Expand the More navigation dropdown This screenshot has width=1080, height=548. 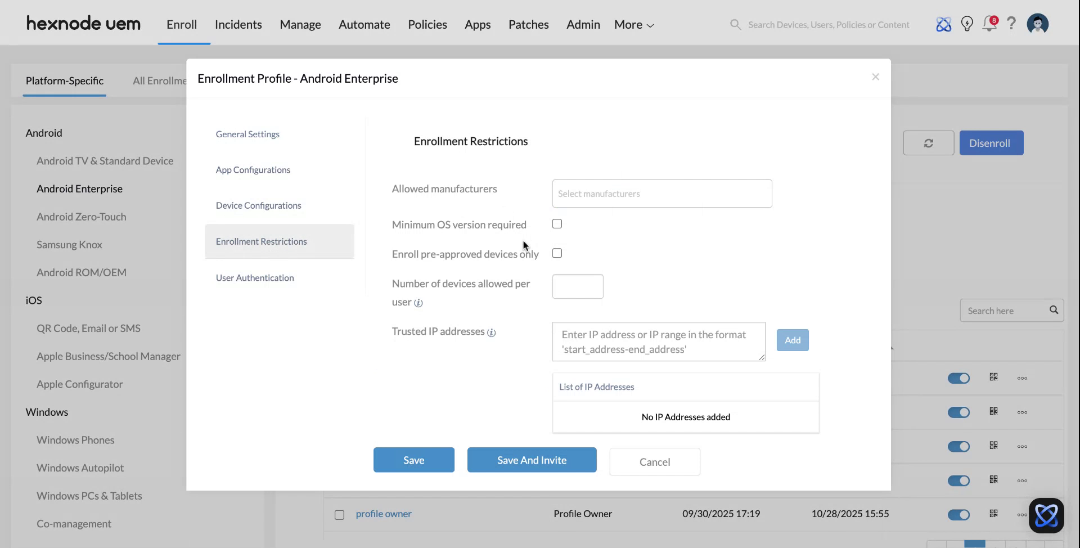point(633,24)
